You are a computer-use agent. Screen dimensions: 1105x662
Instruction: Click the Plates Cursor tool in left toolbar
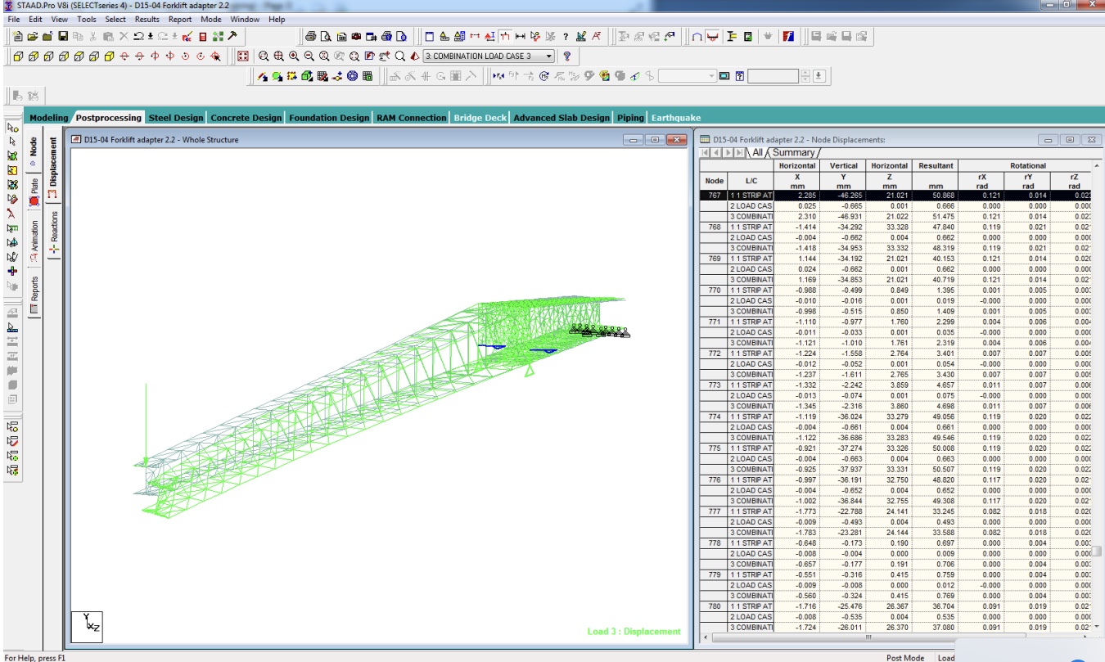tap(12, 155)
